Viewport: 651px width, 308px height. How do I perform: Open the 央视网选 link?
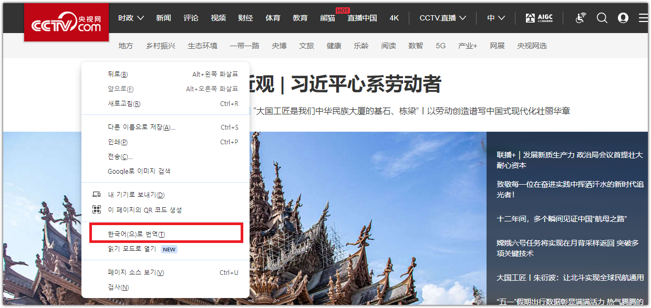[532, 46]
